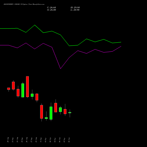
Task: Select the 26 Aug date label
Action: pos(27,140)
